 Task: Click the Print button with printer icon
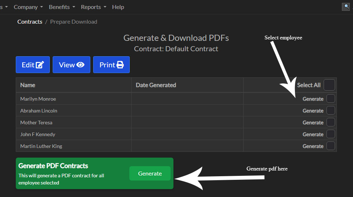pos(111,65)
